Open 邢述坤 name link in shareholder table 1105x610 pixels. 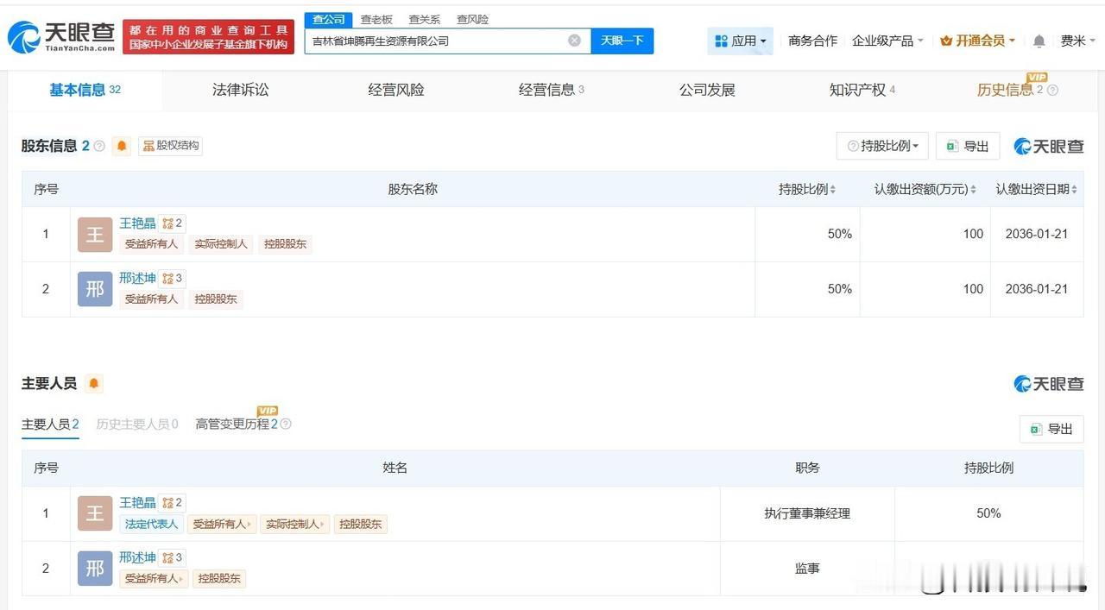(x=137, y=278)
